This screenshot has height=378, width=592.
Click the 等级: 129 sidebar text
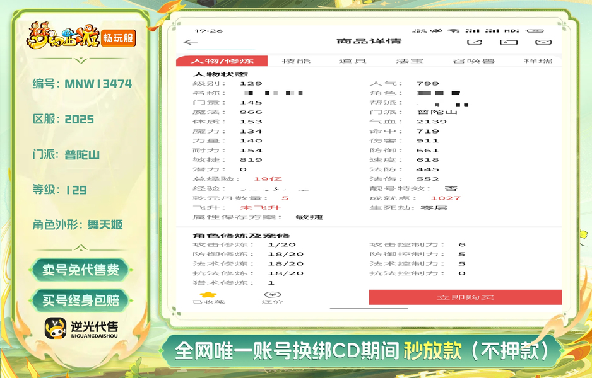[x=60, y=190]
